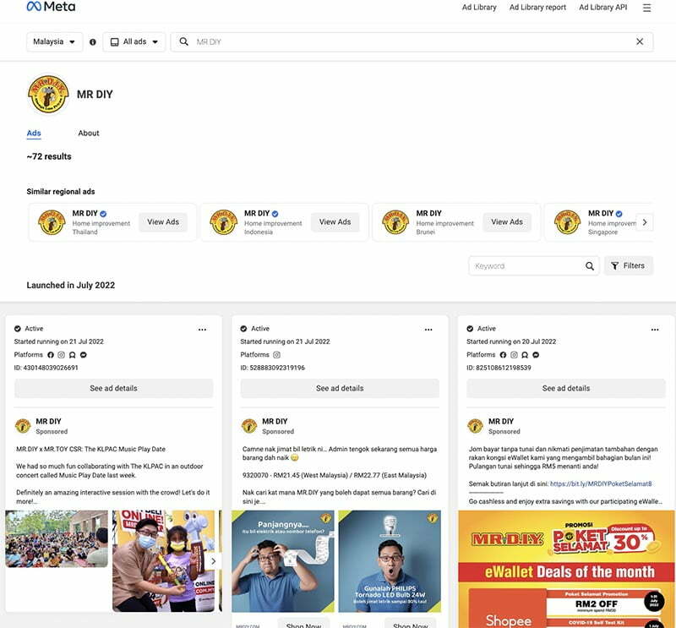Click the search magnifier in the top bar
This screenshot has height=628, width=676.
183,41
